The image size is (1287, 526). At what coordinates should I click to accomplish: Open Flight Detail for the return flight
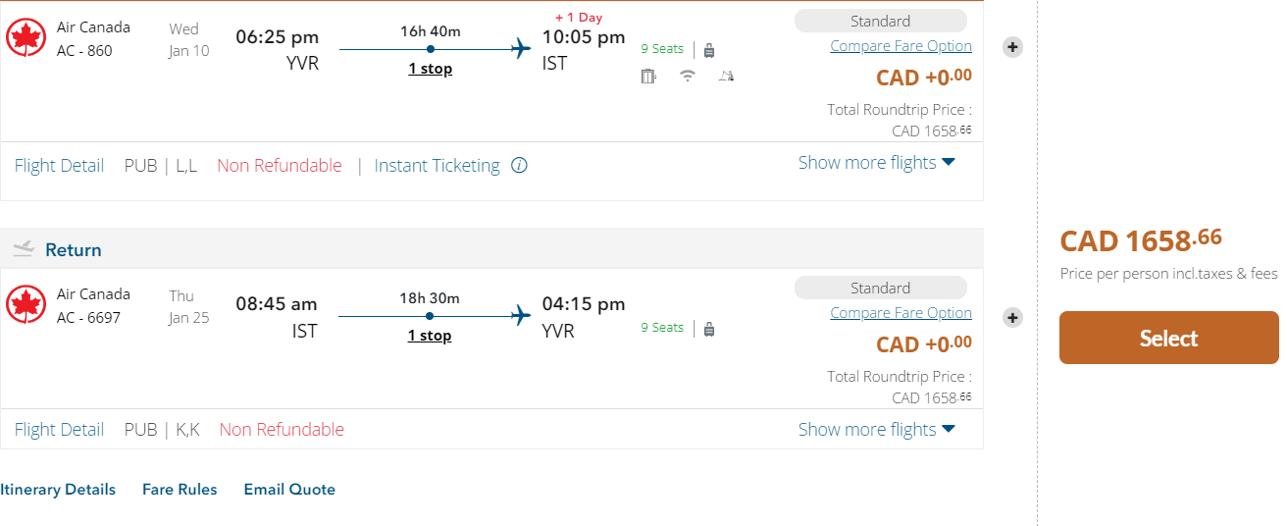tap(59, 430)
